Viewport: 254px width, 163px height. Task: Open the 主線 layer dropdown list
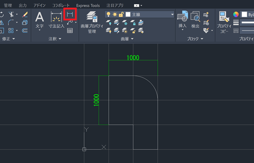(172, 15)
